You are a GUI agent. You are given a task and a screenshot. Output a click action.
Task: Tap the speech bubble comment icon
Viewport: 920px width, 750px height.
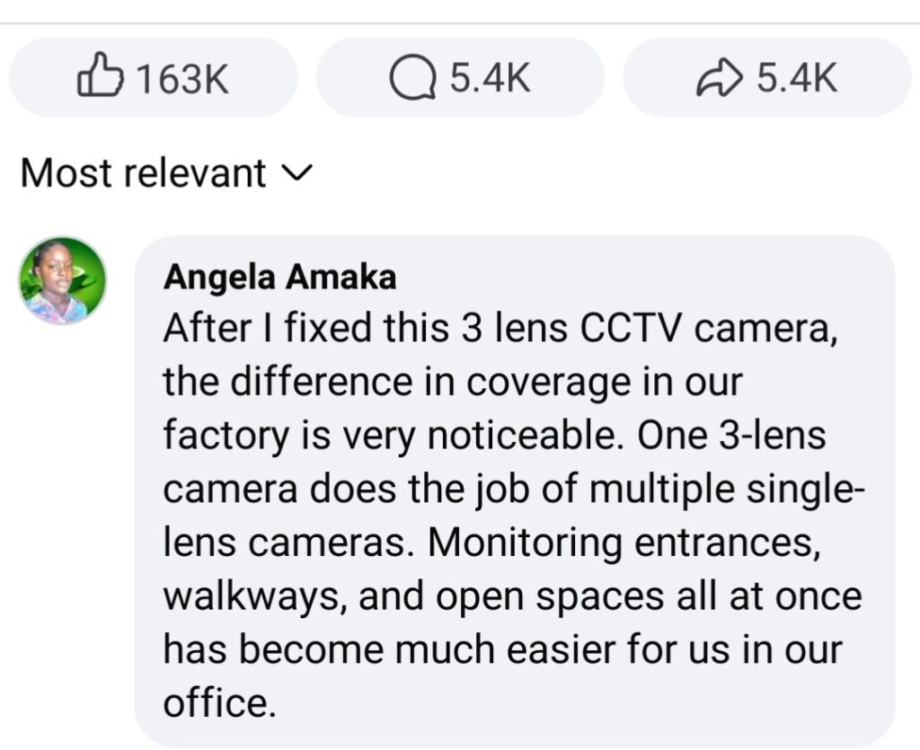pos(411,79)
